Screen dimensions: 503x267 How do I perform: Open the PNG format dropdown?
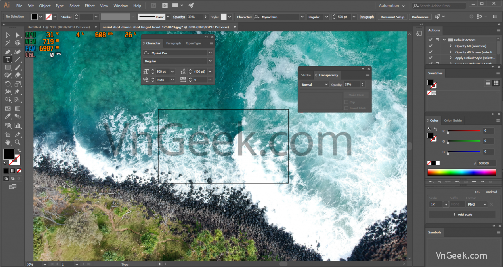pos(476,204)
